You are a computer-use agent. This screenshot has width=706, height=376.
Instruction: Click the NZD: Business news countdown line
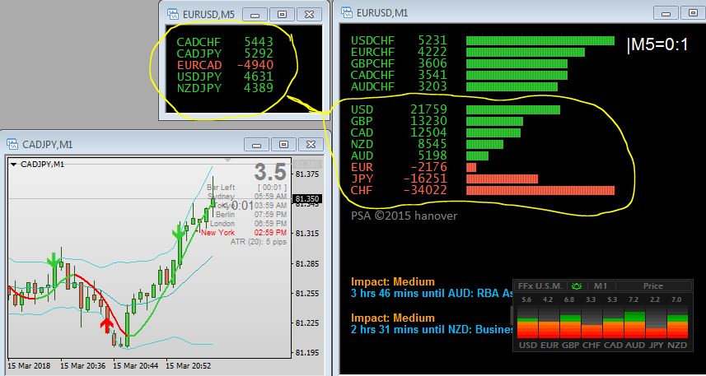(432, 330)
